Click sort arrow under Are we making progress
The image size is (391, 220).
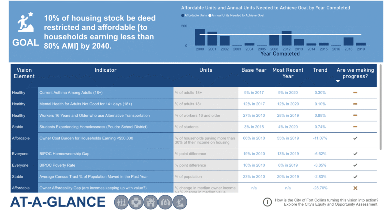tap(338, 81)
